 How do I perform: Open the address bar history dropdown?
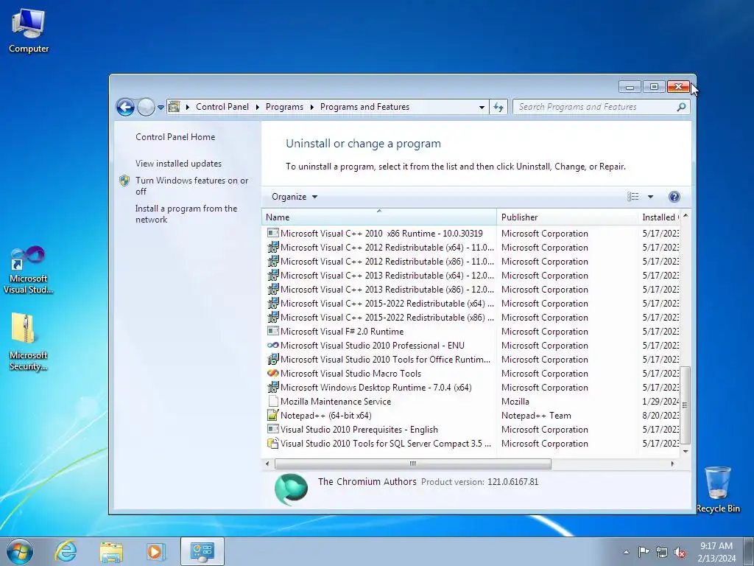482,108
